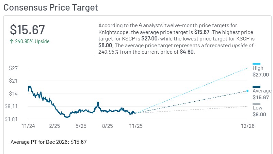Click the gray Low legend swatch
273x154 pixels.
tap(256, 104)
